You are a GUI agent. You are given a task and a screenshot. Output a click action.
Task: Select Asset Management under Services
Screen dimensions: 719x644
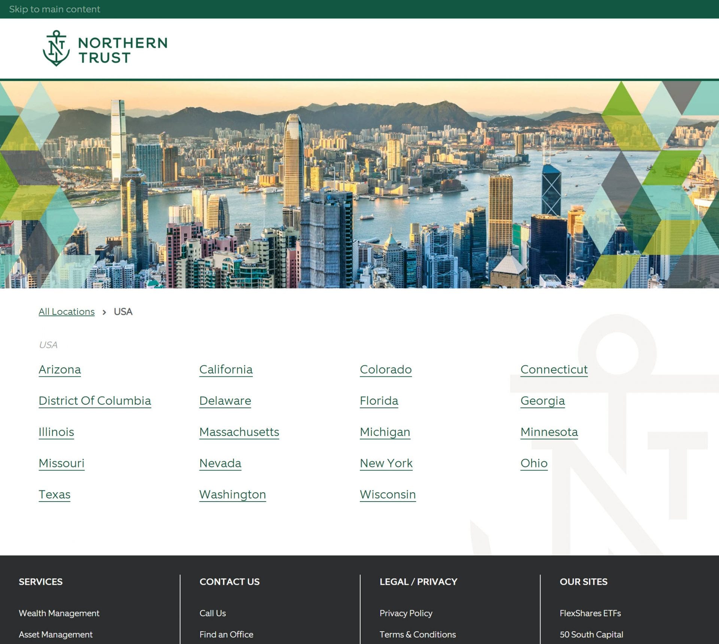(55, 634)
